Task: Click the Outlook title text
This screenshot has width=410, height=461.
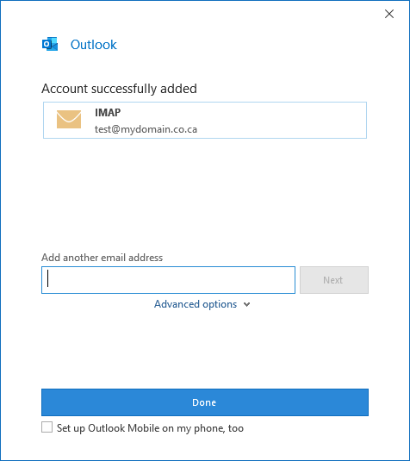Action: 94,45
